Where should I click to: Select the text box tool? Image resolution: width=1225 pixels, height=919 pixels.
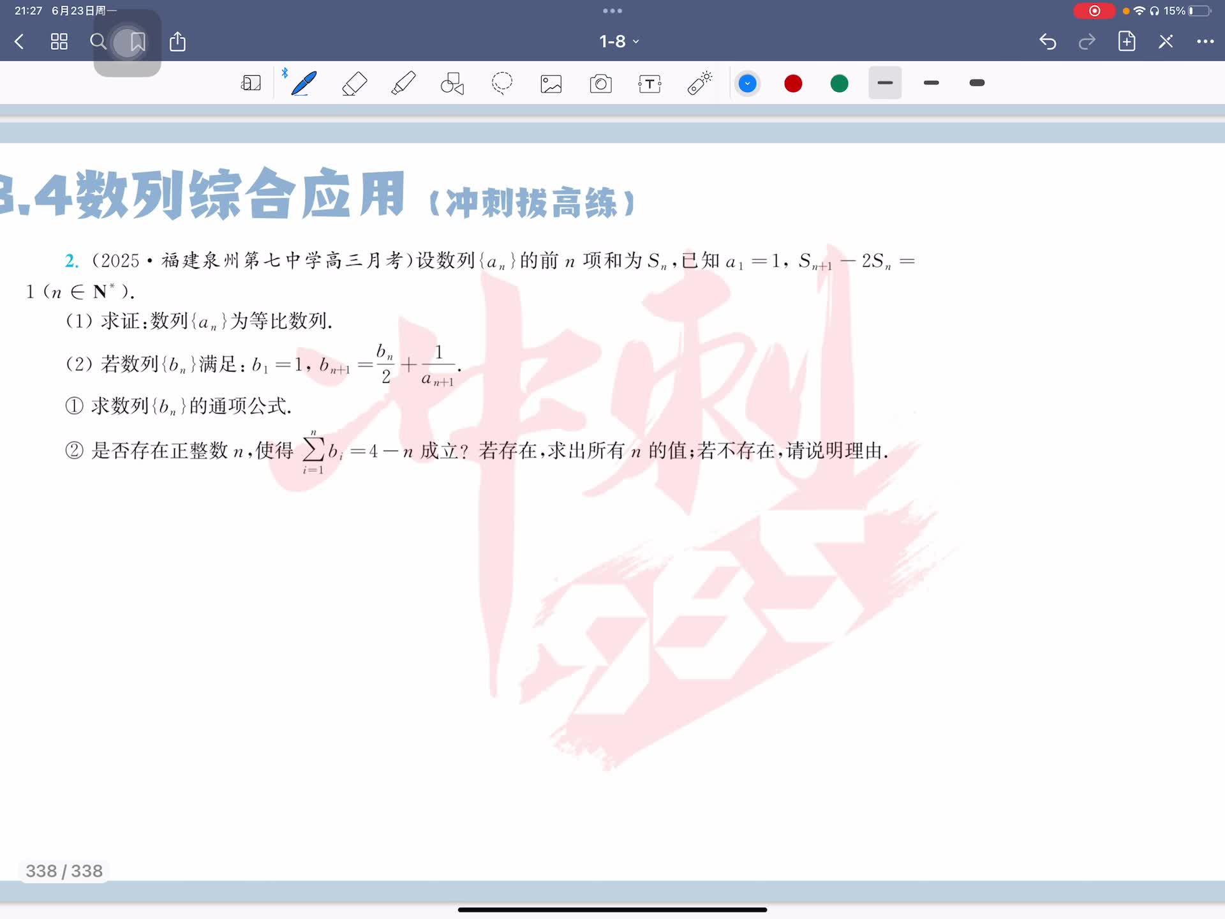[x=650, y=84]
